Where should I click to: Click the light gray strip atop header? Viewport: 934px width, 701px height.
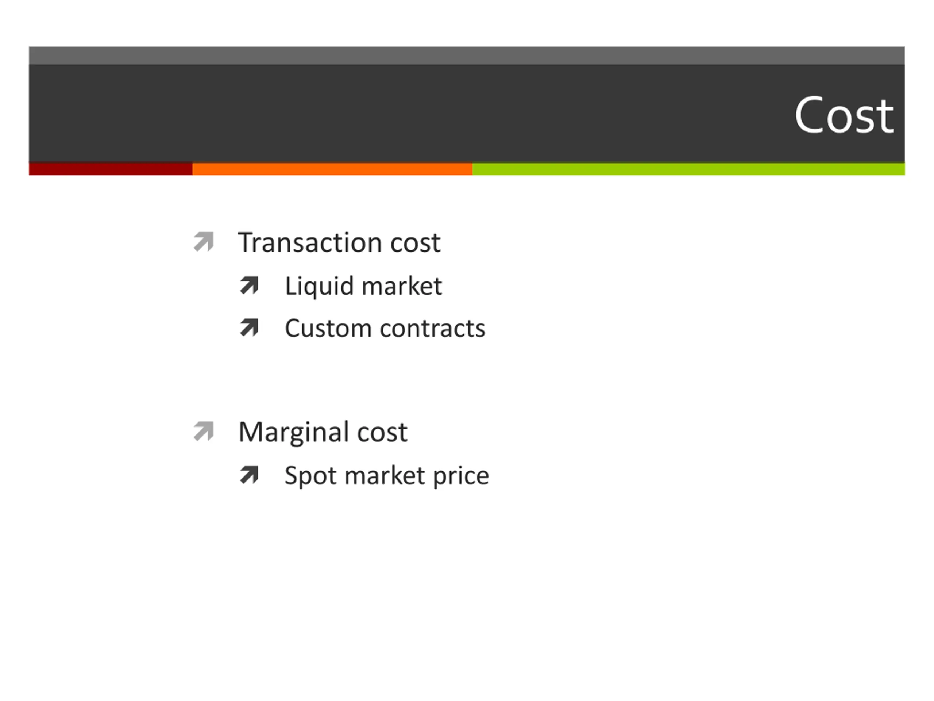click(467, 55)
